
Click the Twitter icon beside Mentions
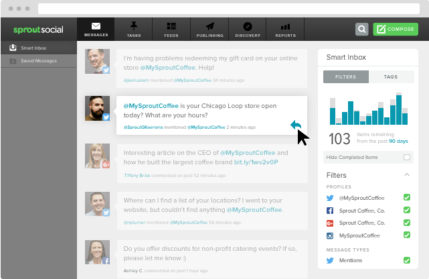[330, 260]
